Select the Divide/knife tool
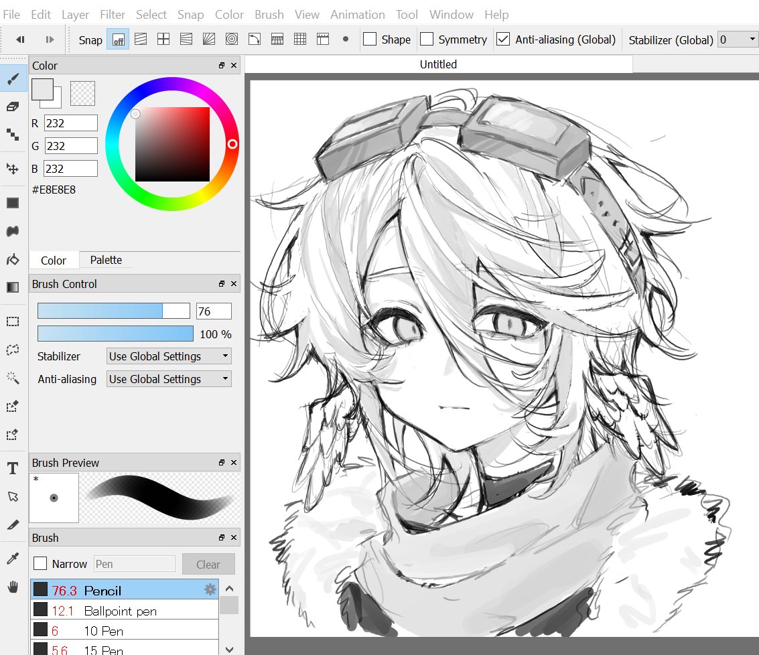The width and height of the screenshot is (759, 655). (13, 524)
